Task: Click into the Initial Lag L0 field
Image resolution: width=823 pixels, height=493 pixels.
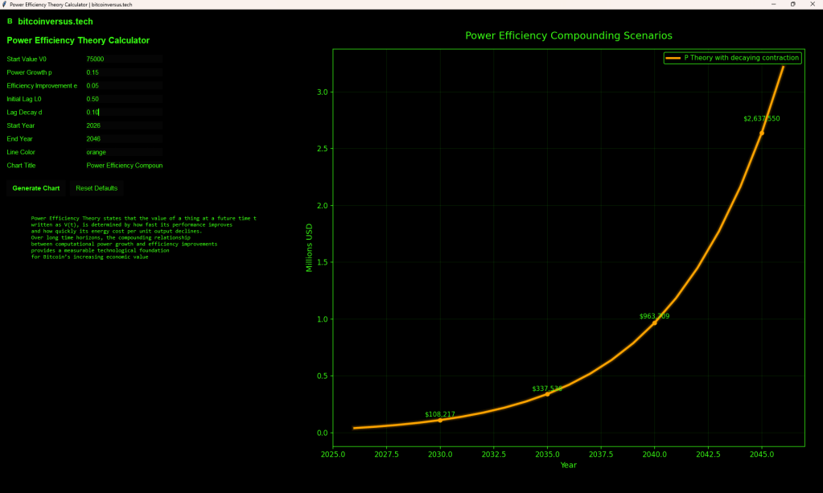Action: click(x=124, y=99)
